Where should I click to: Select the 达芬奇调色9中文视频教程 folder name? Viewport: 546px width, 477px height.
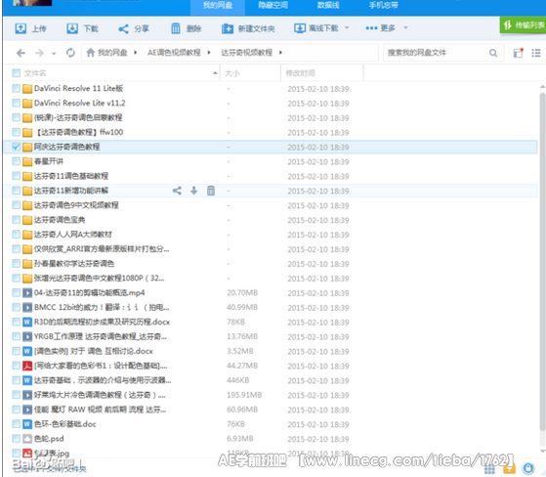(x=76, y=205)
